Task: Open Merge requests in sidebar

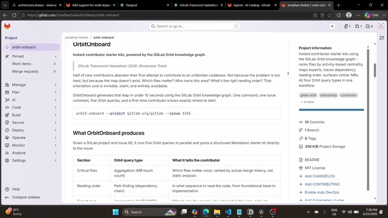Action: pyautogui.click(x=31, y=71)
